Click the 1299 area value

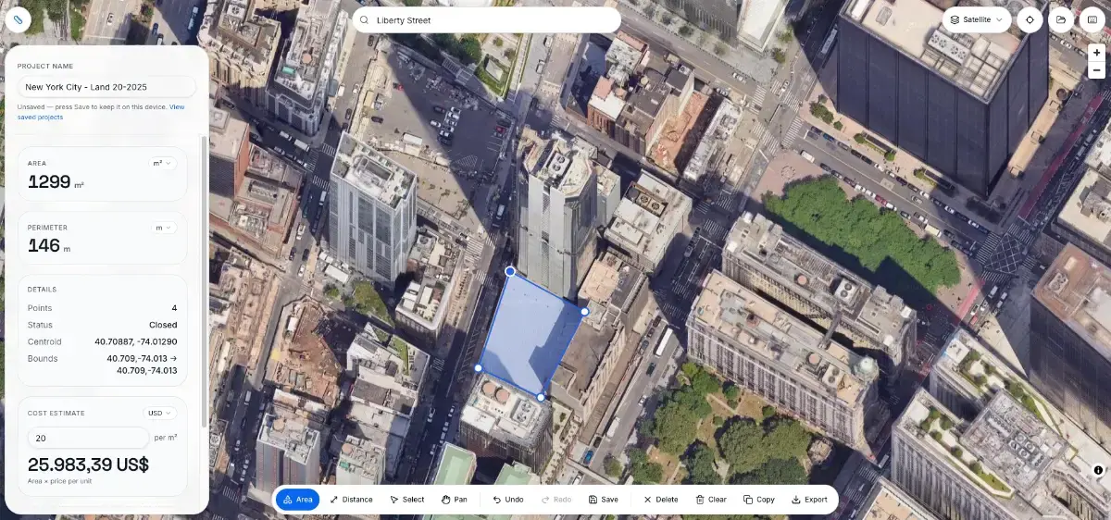click(49, 182)
